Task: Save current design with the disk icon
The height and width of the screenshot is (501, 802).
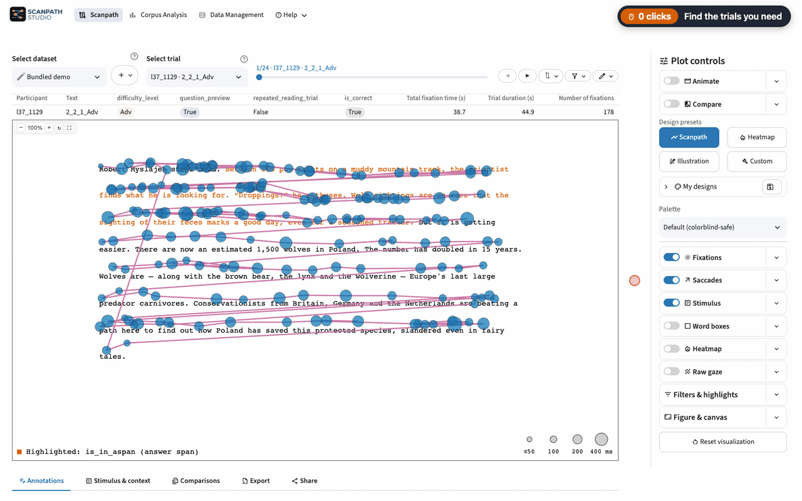Action: [771, 187]
